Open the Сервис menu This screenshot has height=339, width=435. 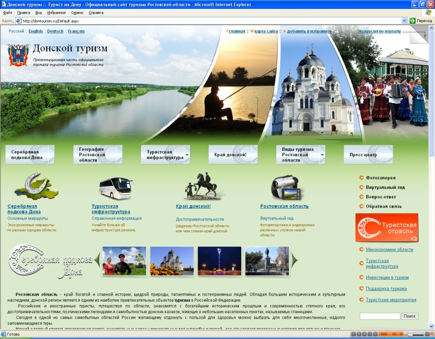pos(77,12)
